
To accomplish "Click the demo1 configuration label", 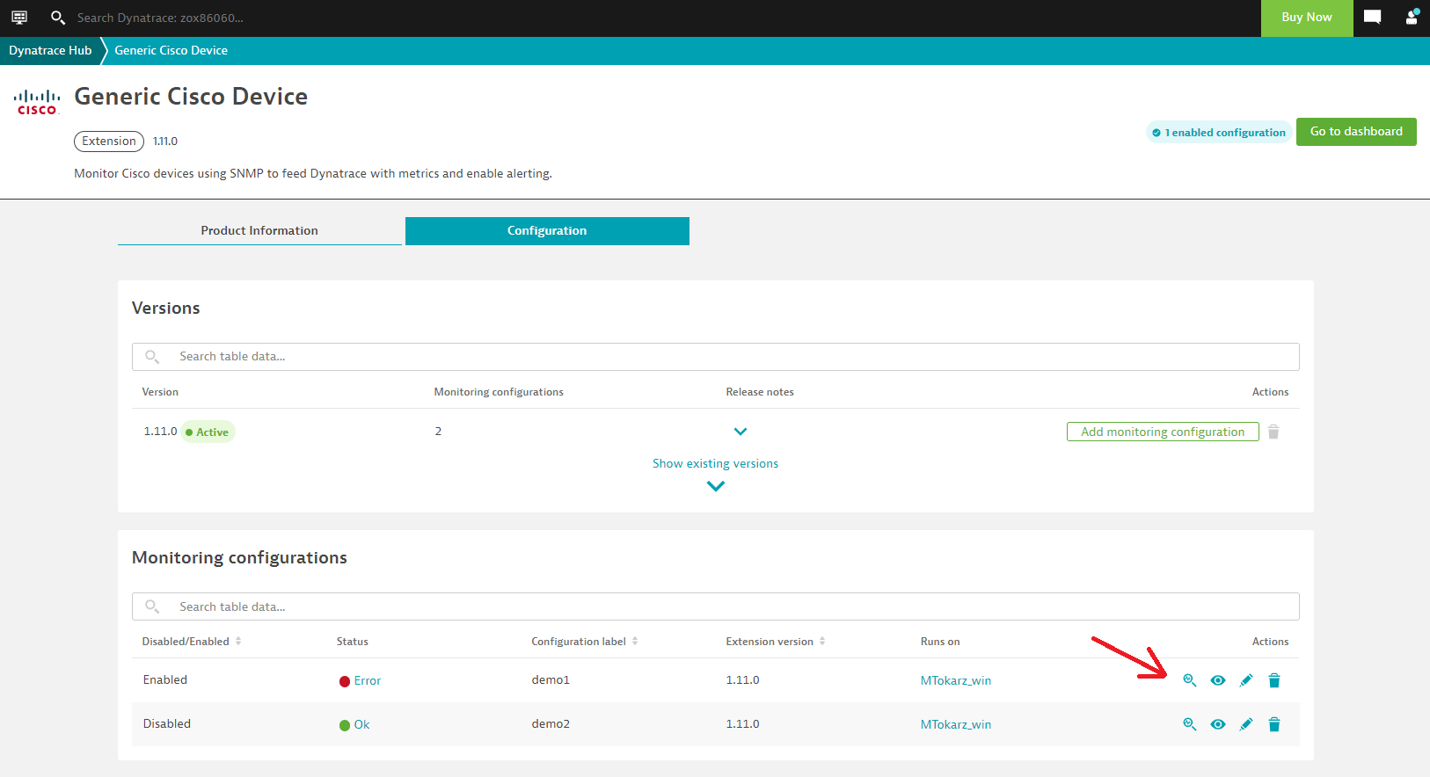I will [x=551, y=680].
